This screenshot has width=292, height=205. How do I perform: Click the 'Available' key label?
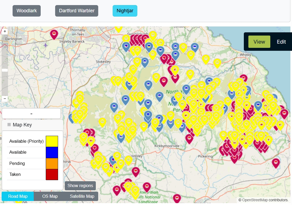click(18, 152)
